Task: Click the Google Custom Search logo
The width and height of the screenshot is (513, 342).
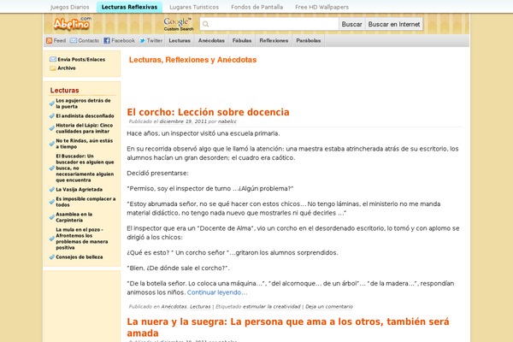Action: pyautogui.click(x=179, y=24)
